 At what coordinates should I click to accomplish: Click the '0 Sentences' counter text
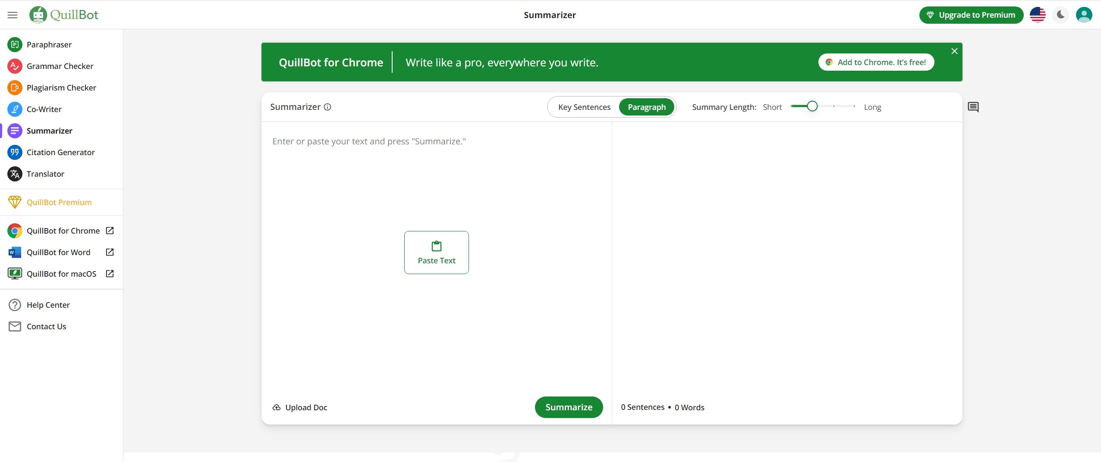pos(642,407)
